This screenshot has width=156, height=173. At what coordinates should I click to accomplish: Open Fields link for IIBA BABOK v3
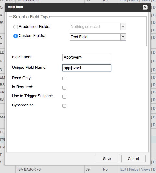(134, 169)
